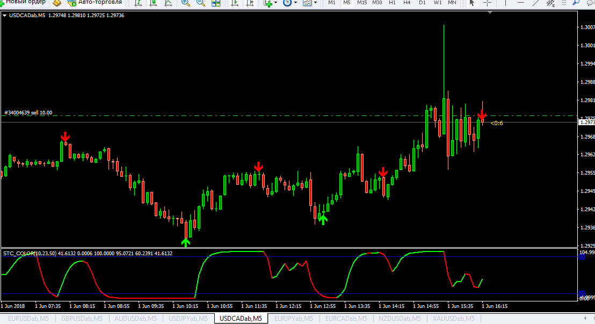The width and height of the screenshot is (595, 324).
Task: Toggle the Авто-торговля auto-trading button
Action: [95, 3]
